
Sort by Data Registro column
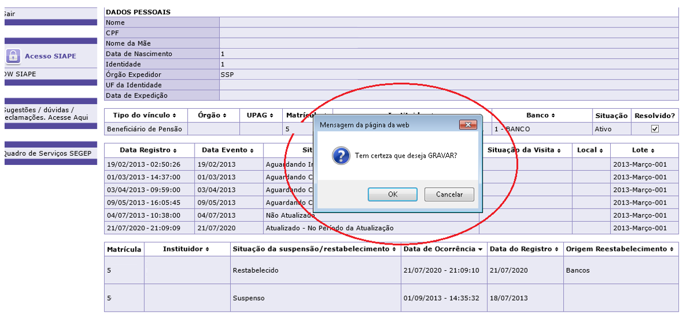(x=148, y=150)
